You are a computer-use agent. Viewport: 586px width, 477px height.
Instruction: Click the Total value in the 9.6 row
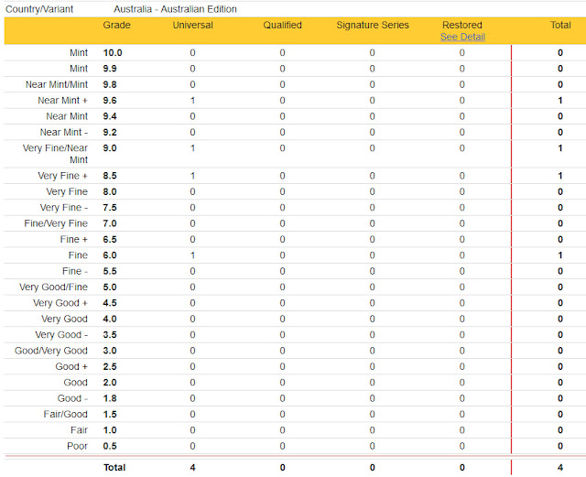[559, 101]
